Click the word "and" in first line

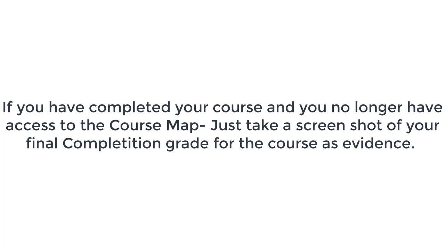281,107
